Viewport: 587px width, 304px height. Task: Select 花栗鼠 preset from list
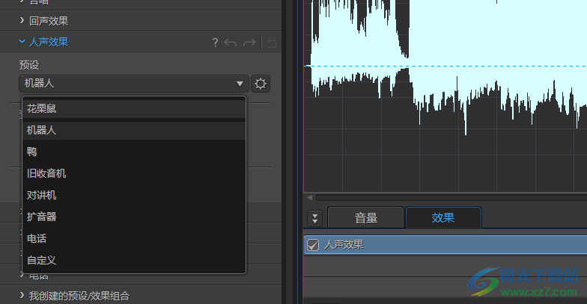click(x=42, y=108)
